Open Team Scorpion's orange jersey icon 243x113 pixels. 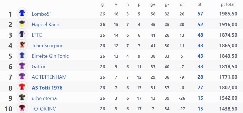22,44
